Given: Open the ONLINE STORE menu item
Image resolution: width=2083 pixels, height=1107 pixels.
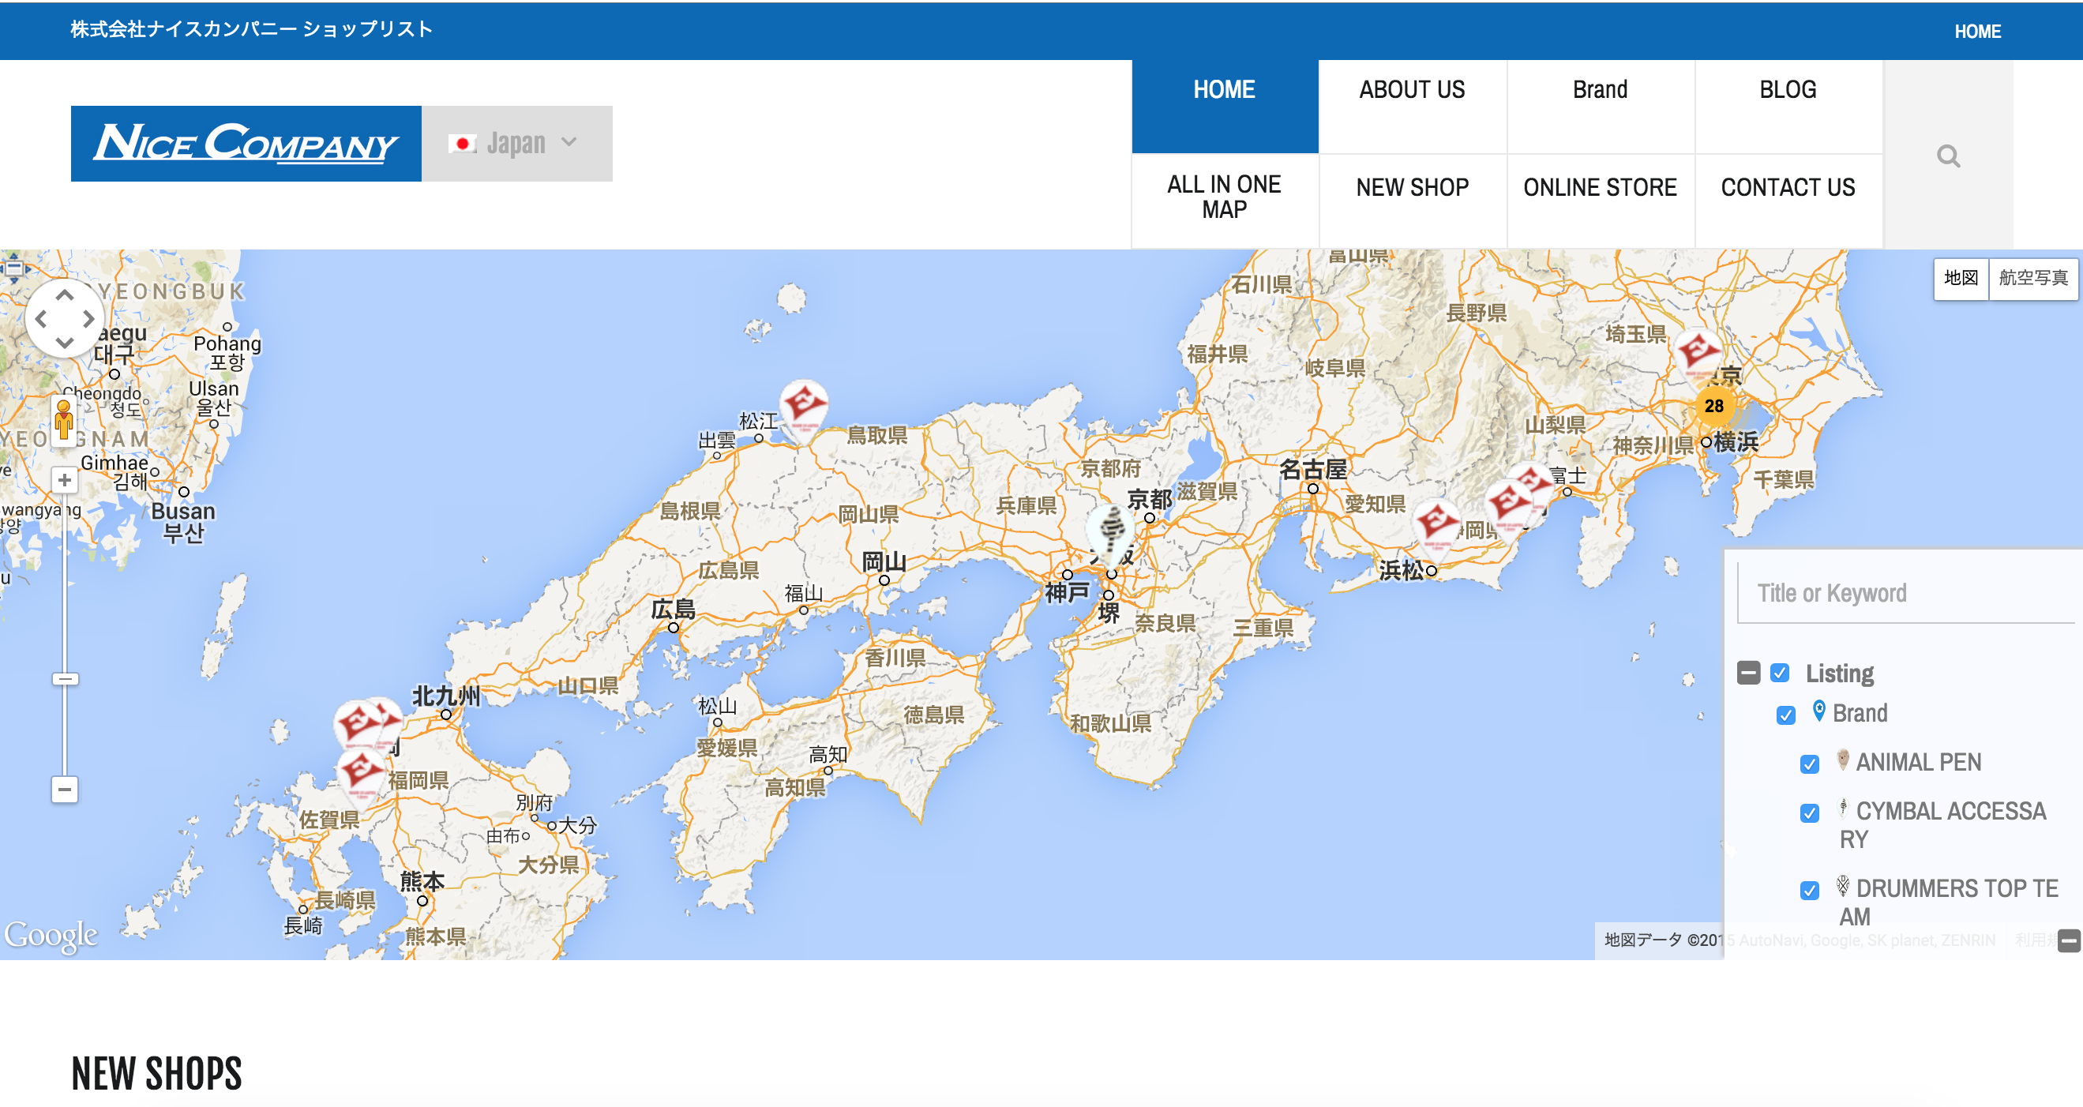Looking at the screenshot, I should 1601,201.
